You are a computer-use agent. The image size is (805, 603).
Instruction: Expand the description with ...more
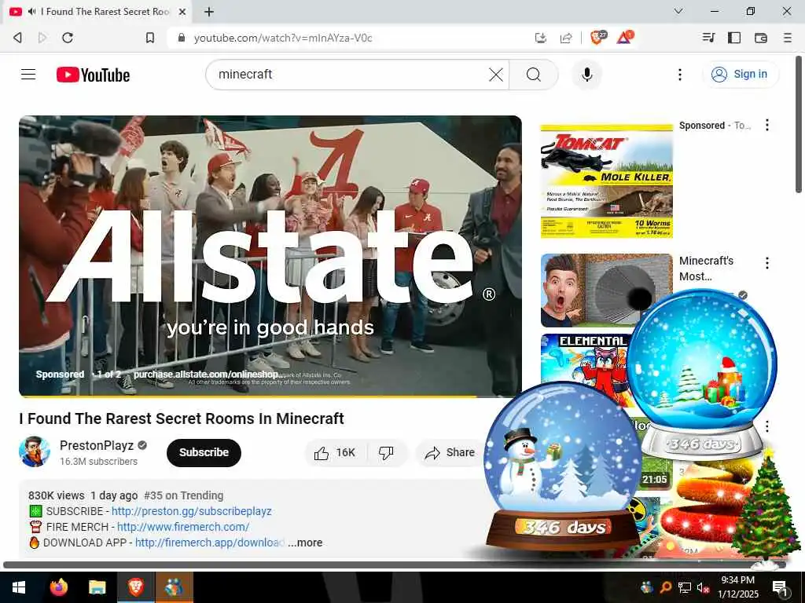(305, 543)
